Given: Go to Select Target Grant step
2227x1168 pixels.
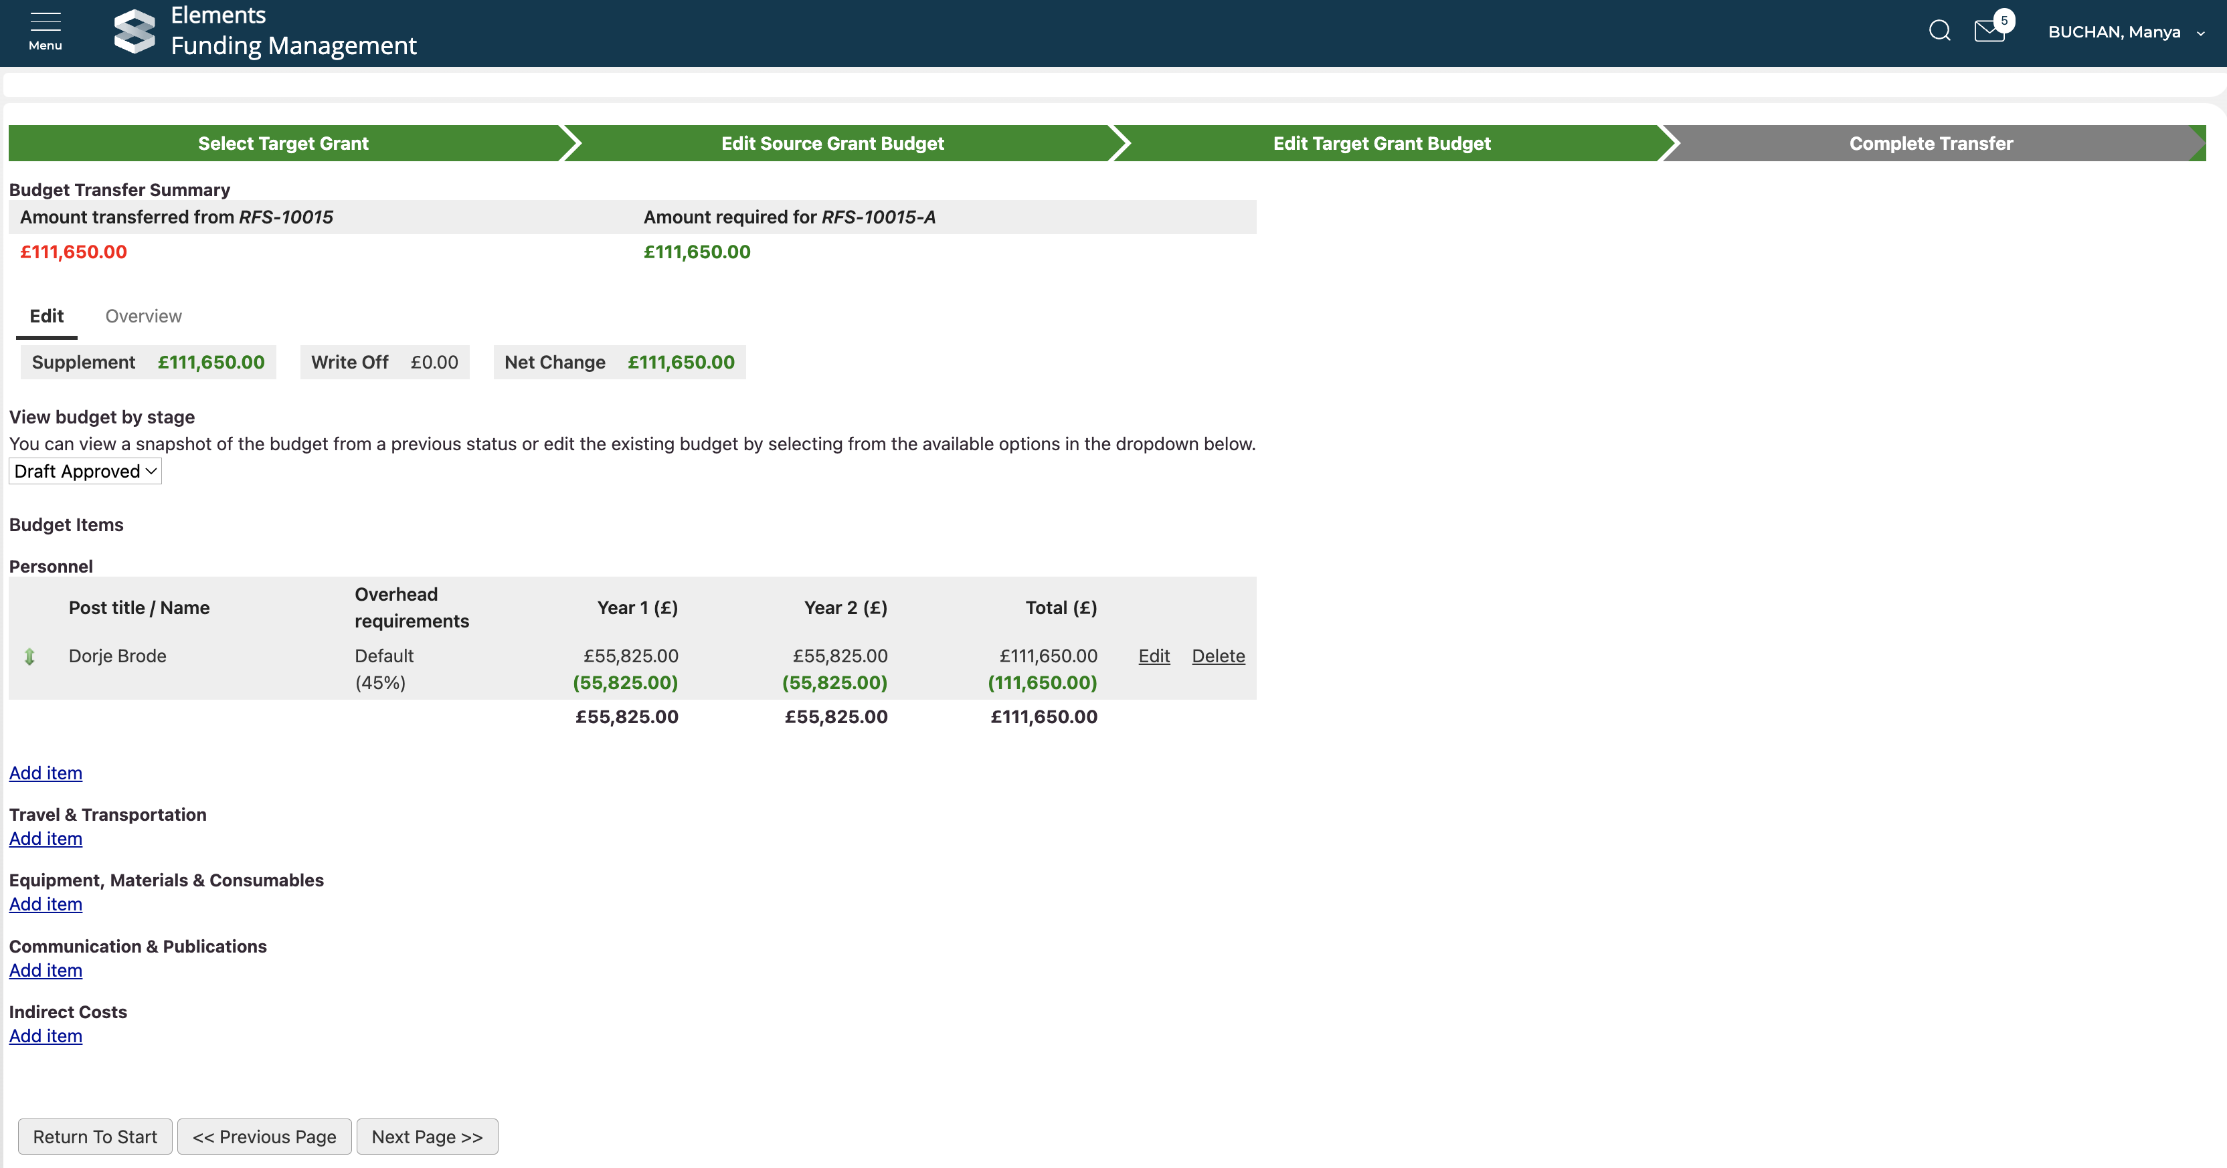Looking at the screenshot, I should pyautogui.click(x=282, y=144).
